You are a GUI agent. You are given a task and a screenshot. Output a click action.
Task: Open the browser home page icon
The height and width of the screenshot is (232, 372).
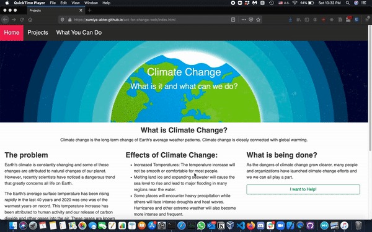30,20
